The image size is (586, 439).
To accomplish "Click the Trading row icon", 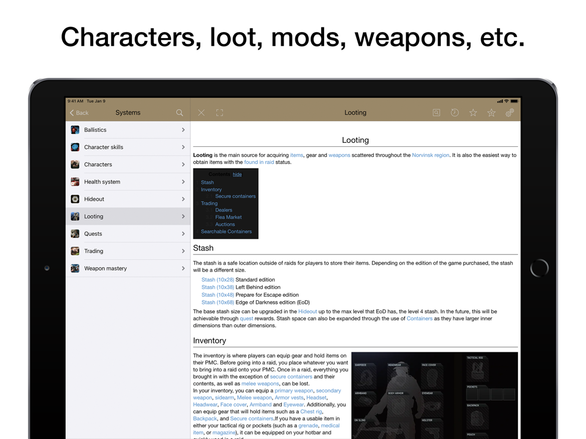I will point(75,251).
